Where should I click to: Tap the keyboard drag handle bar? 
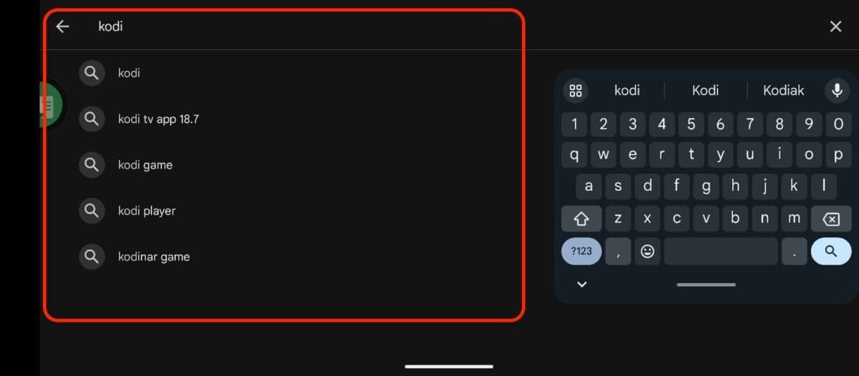706,285
